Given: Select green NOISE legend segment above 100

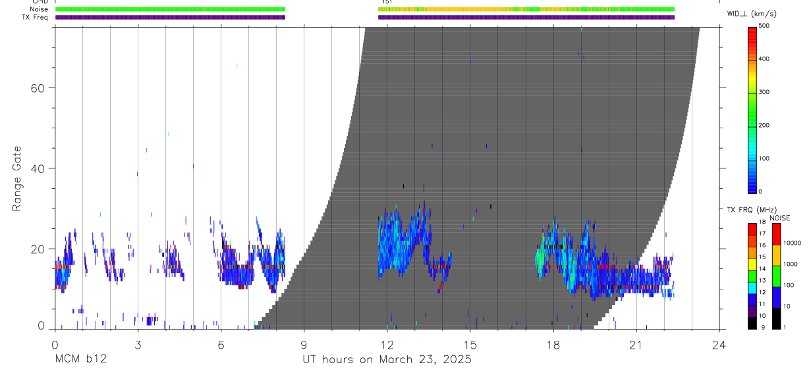Looking at the screenshot, I should tap(776, 276).
